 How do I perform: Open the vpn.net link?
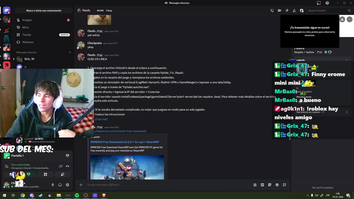coord(101,119)
